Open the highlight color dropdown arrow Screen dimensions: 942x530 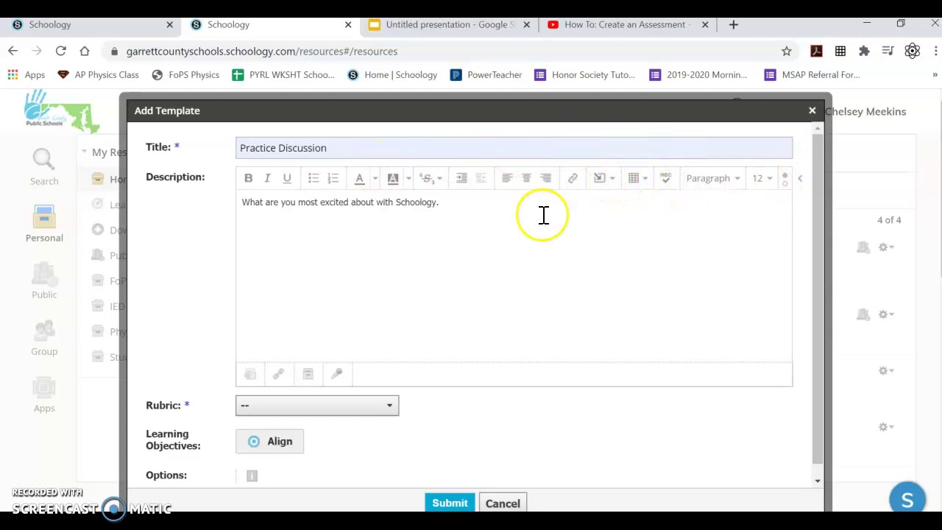tap(408, 178)
